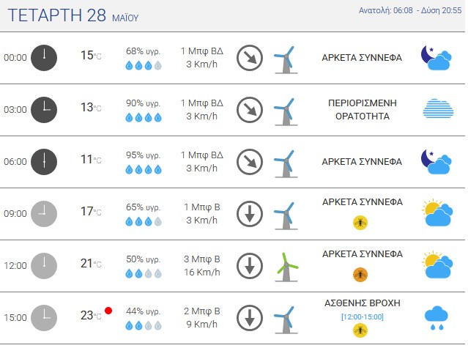
Task: Click the ΠΕΡΙΟΡΙΣΜΕΝΗ ΟΡΑΤΟΤΗΤΑ label
Action: coord(363,110)
